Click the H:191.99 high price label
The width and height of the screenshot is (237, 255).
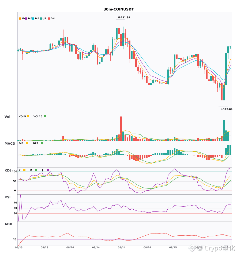(124, 17)
